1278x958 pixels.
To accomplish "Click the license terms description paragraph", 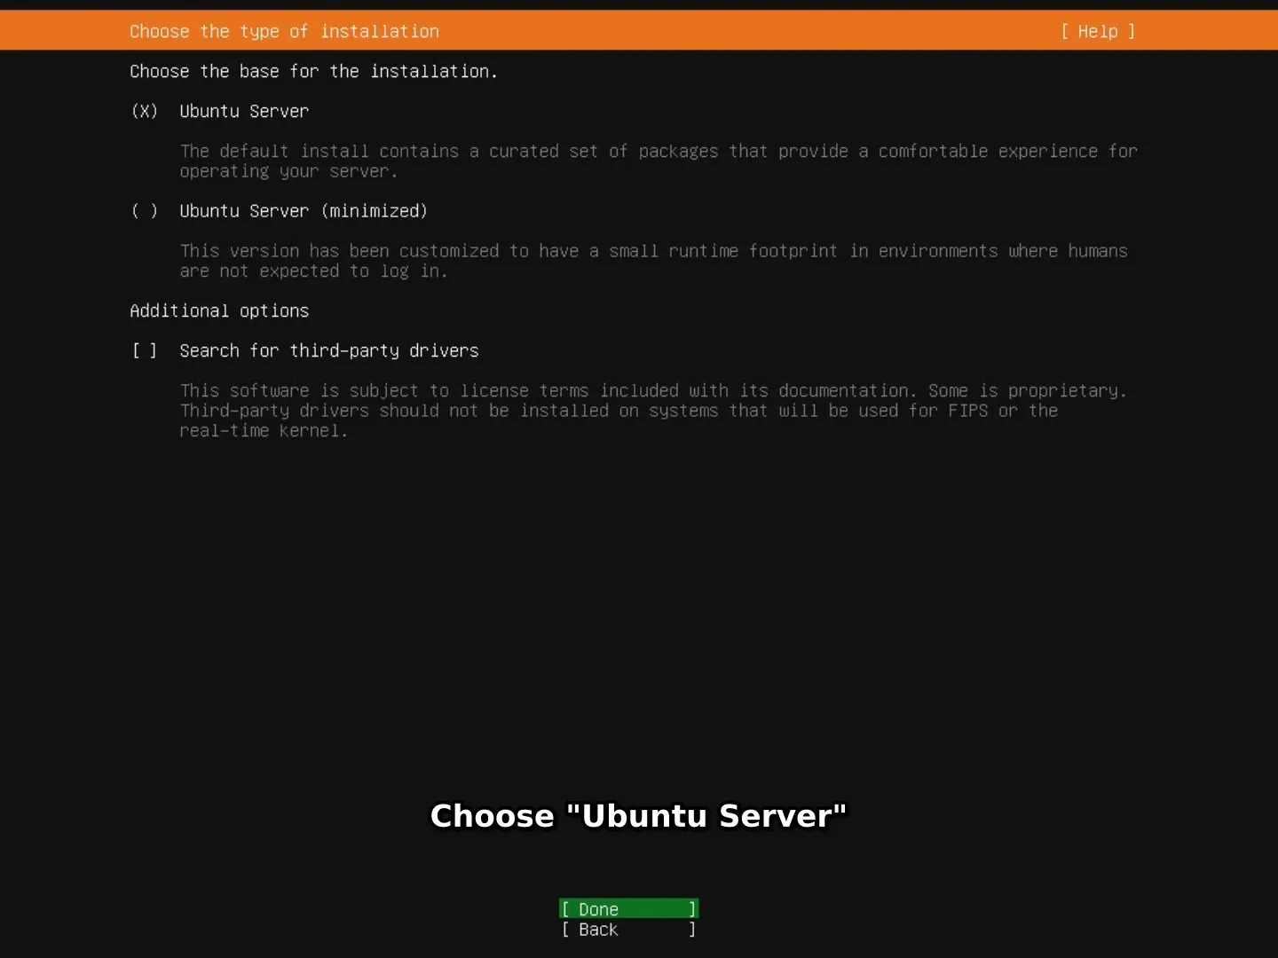I will (x=653, y=410).
